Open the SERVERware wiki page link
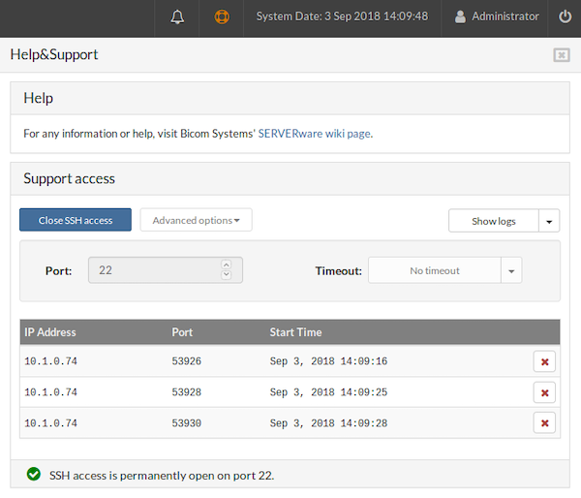581x498 pixels. pyautogui.click(x=315, y=134)
